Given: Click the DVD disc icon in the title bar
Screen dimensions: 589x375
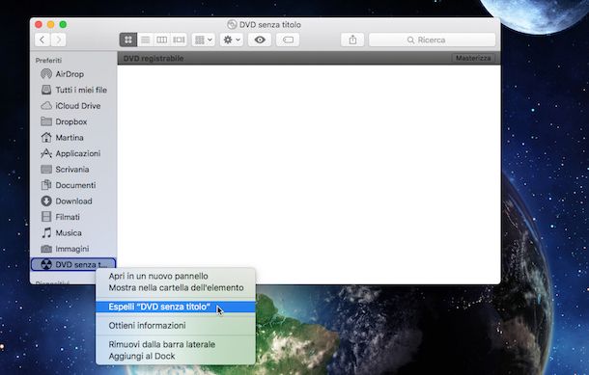Looking at the screenshot, I should 232,25.
